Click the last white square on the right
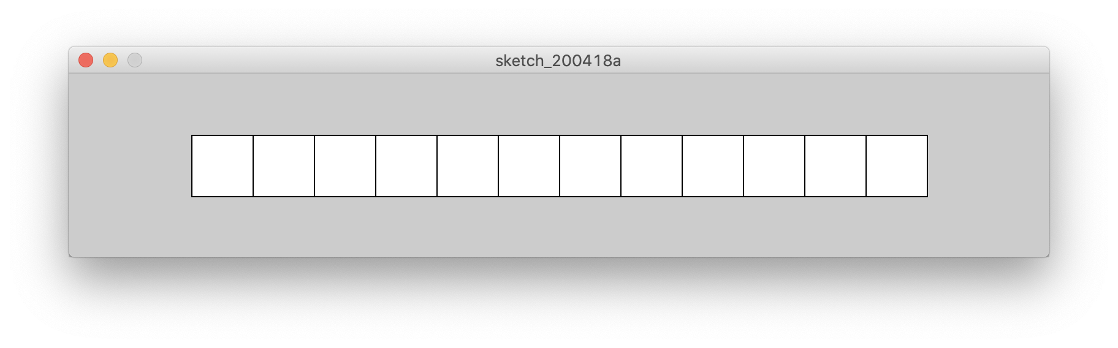1118x348 pixels. coord(897,166)
